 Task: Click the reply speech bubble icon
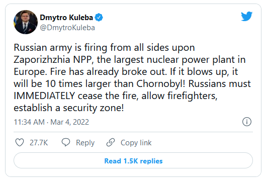(66, 142)
